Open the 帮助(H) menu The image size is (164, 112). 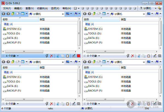pos(67,8)
